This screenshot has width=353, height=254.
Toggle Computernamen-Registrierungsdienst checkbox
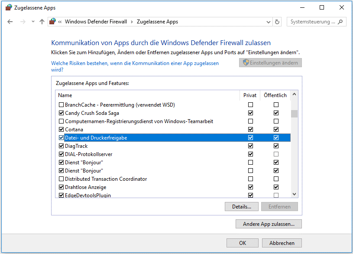coord(61,121)
